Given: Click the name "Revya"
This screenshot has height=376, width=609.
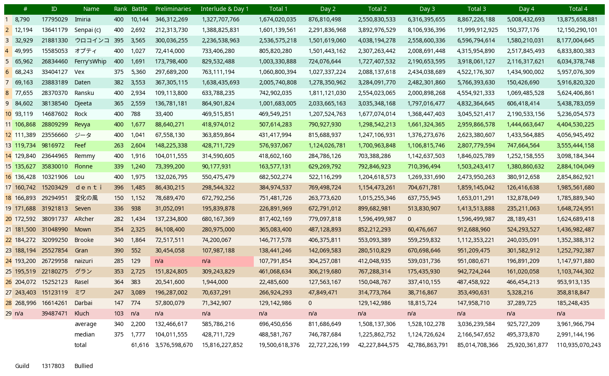Looking at the screenshot, I should pyautogui.click(x=82, y=124).
